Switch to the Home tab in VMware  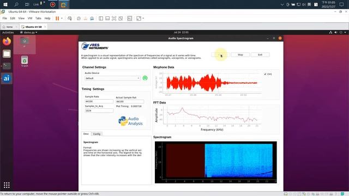point(9,27)
